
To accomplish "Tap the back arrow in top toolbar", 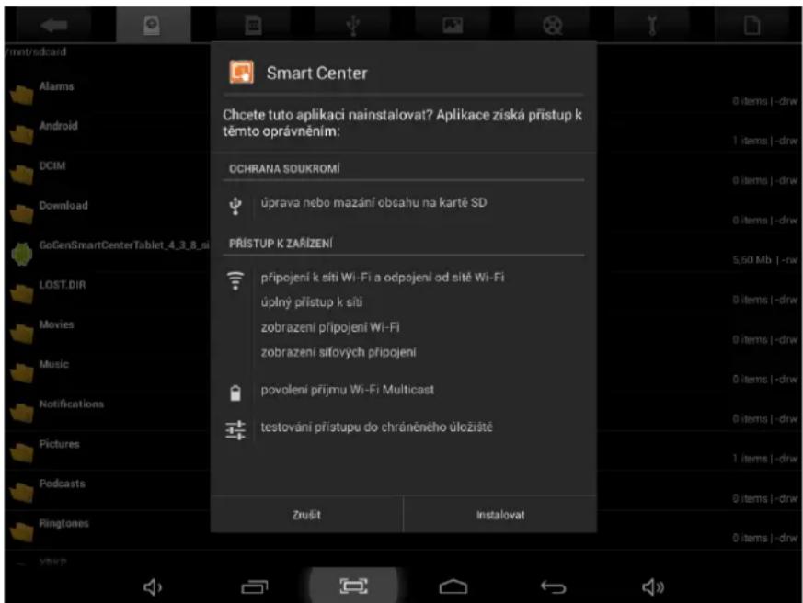I will coord(53,25).
